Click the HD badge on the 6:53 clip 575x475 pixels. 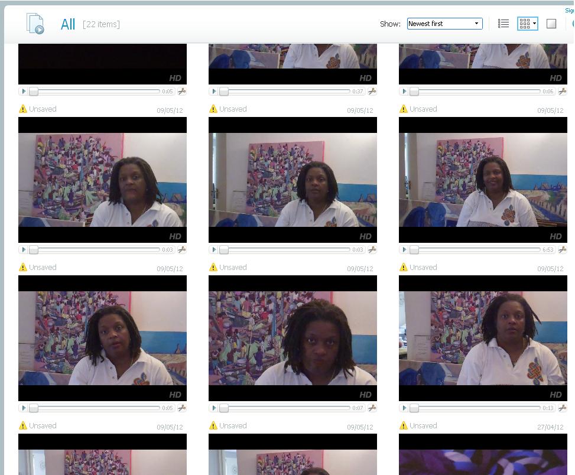[555, 236]
